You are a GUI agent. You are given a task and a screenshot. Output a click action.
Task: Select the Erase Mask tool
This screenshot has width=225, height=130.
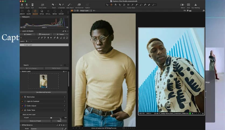pos(61,38)
